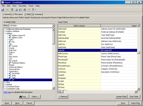Open the Help menu
Viewport: 143px width, 106px height.
pos(37,6)
